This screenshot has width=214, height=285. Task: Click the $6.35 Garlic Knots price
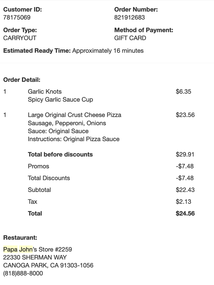[183, 91]
